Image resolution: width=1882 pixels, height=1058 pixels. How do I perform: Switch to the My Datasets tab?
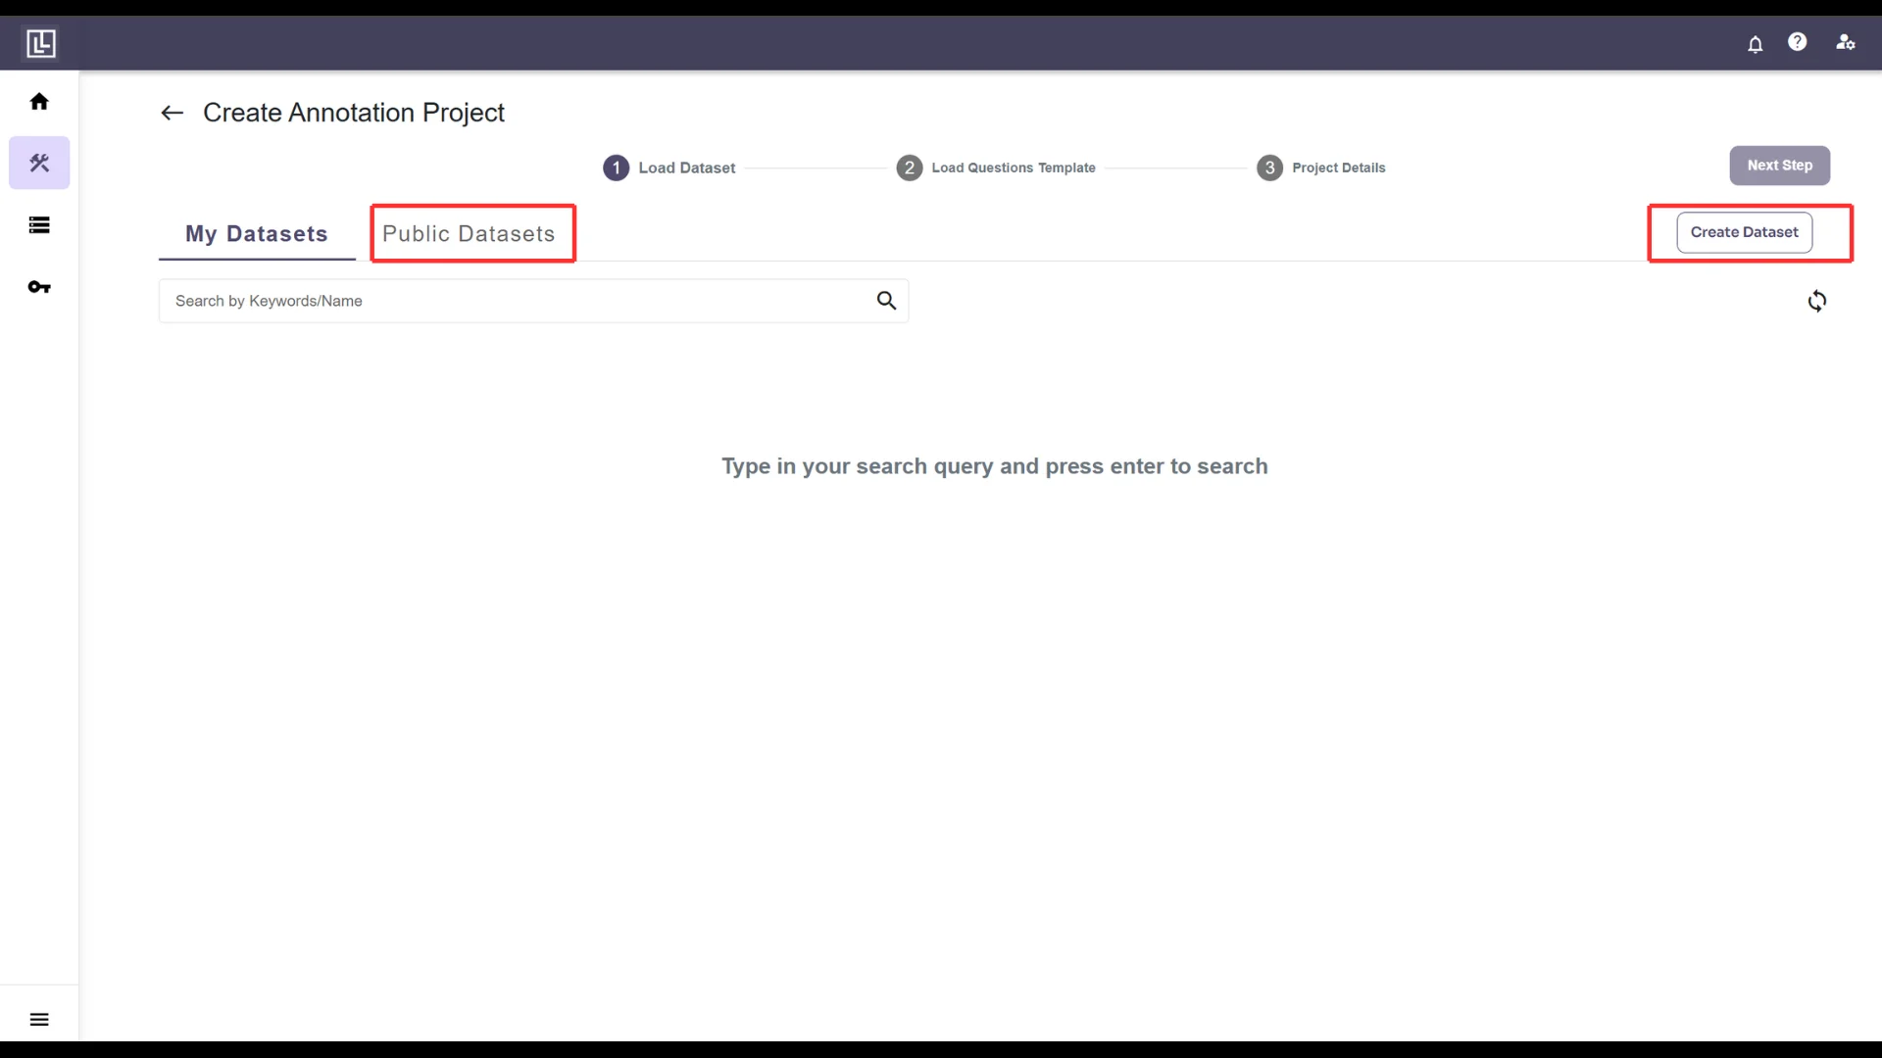(x=257, y=233)
